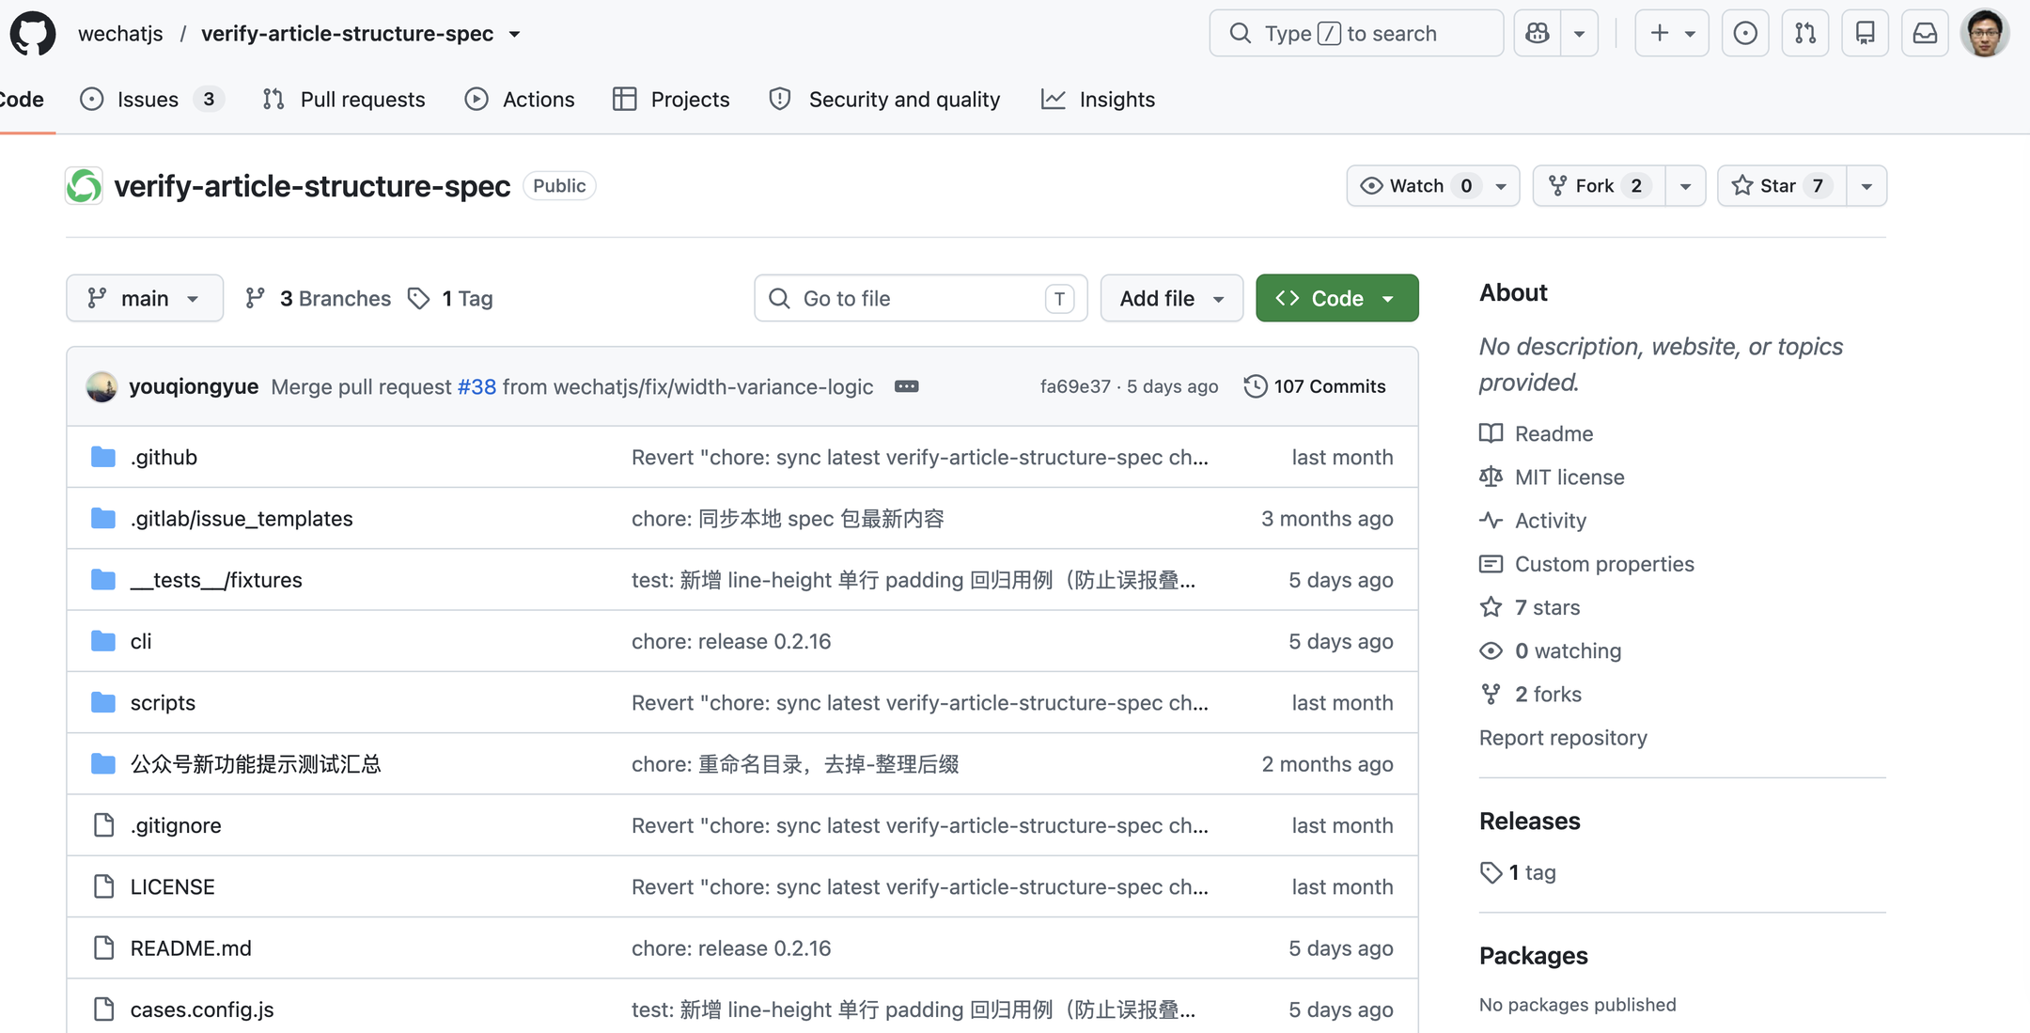Viewport: 2030px width, 1033px height.
Task: Open the cli folder
Action: coord(141,641)
